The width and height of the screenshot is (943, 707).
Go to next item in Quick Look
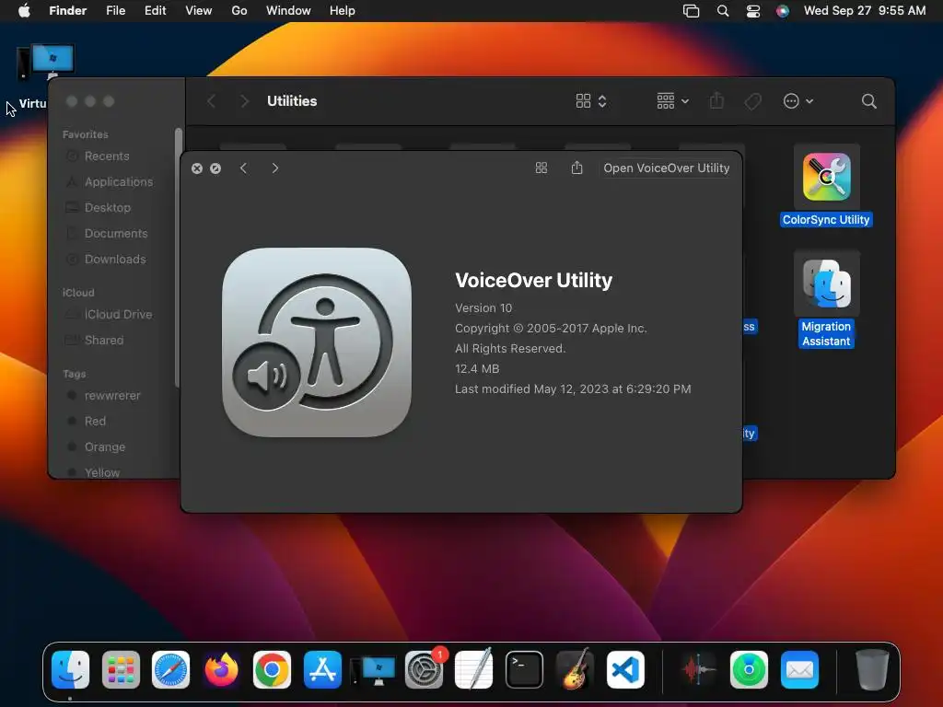(x=274, y=168)
